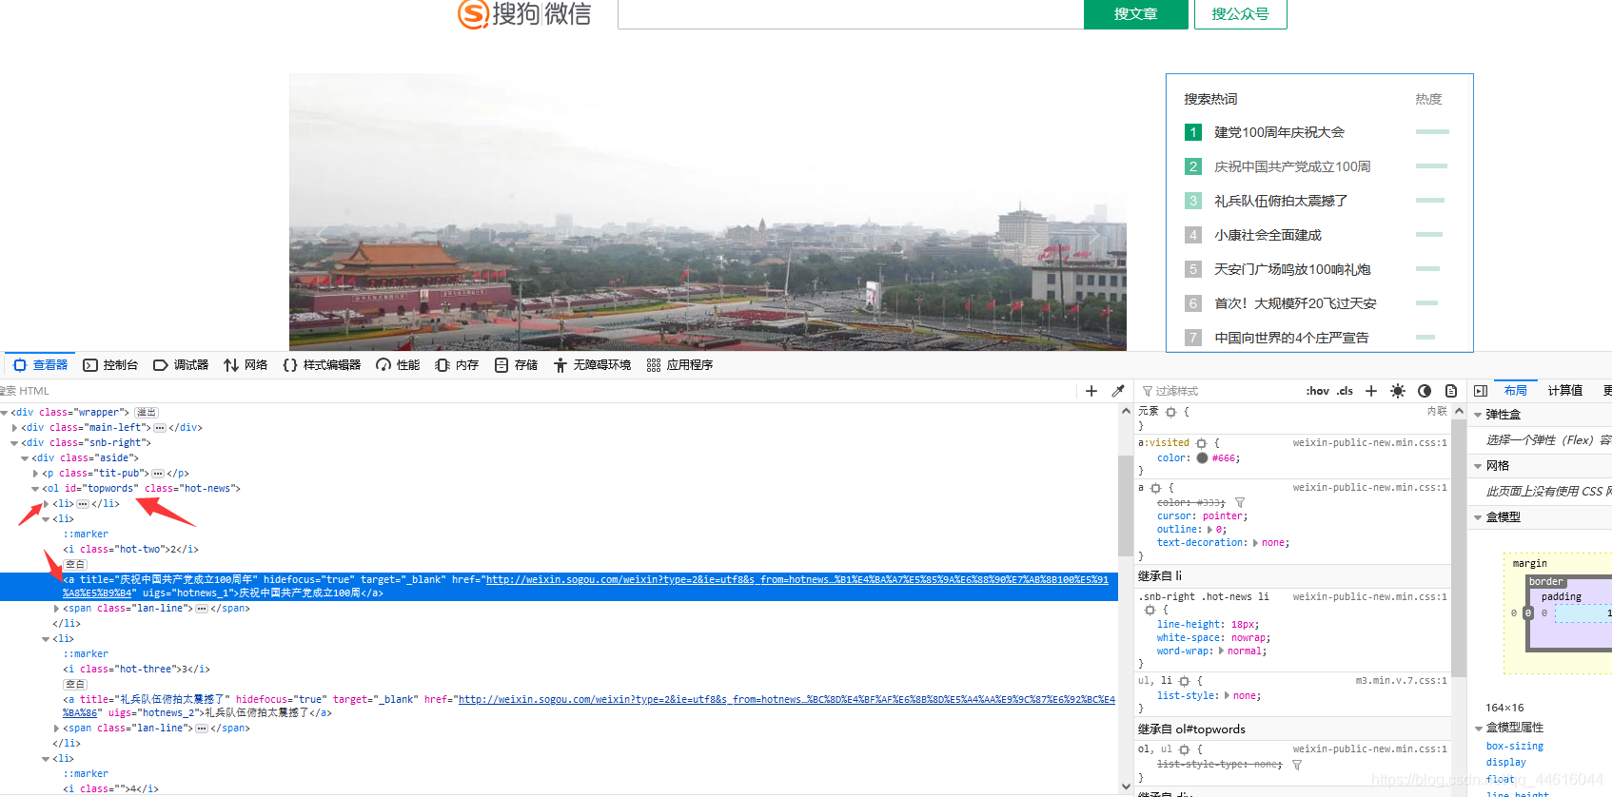Expand the div class main-left node
The height and width of the screenshot is (797, 1612).
pos(14,428)
